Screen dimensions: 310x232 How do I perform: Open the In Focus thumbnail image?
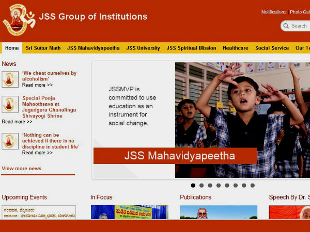click(129, 212)
